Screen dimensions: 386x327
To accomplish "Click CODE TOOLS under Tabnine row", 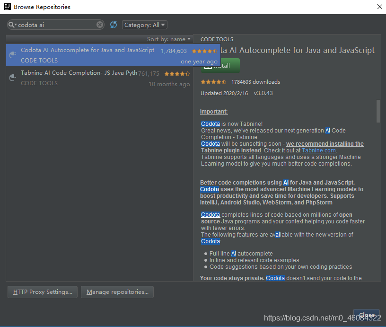I will click(39, 83).
